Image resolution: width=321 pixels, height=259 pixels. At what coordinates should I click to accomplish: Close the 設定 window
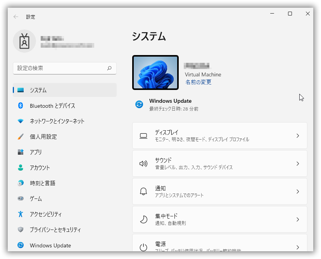[308, 14]
